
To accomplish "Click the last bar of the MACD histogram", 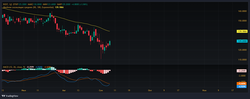I will tap(110, 70).
